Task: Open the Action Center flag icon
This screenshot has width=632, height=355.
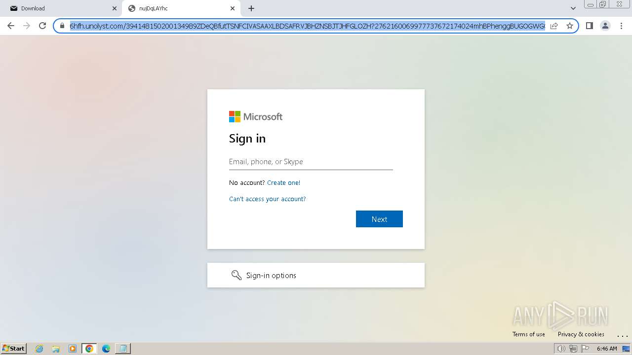Action: (586, 349)
